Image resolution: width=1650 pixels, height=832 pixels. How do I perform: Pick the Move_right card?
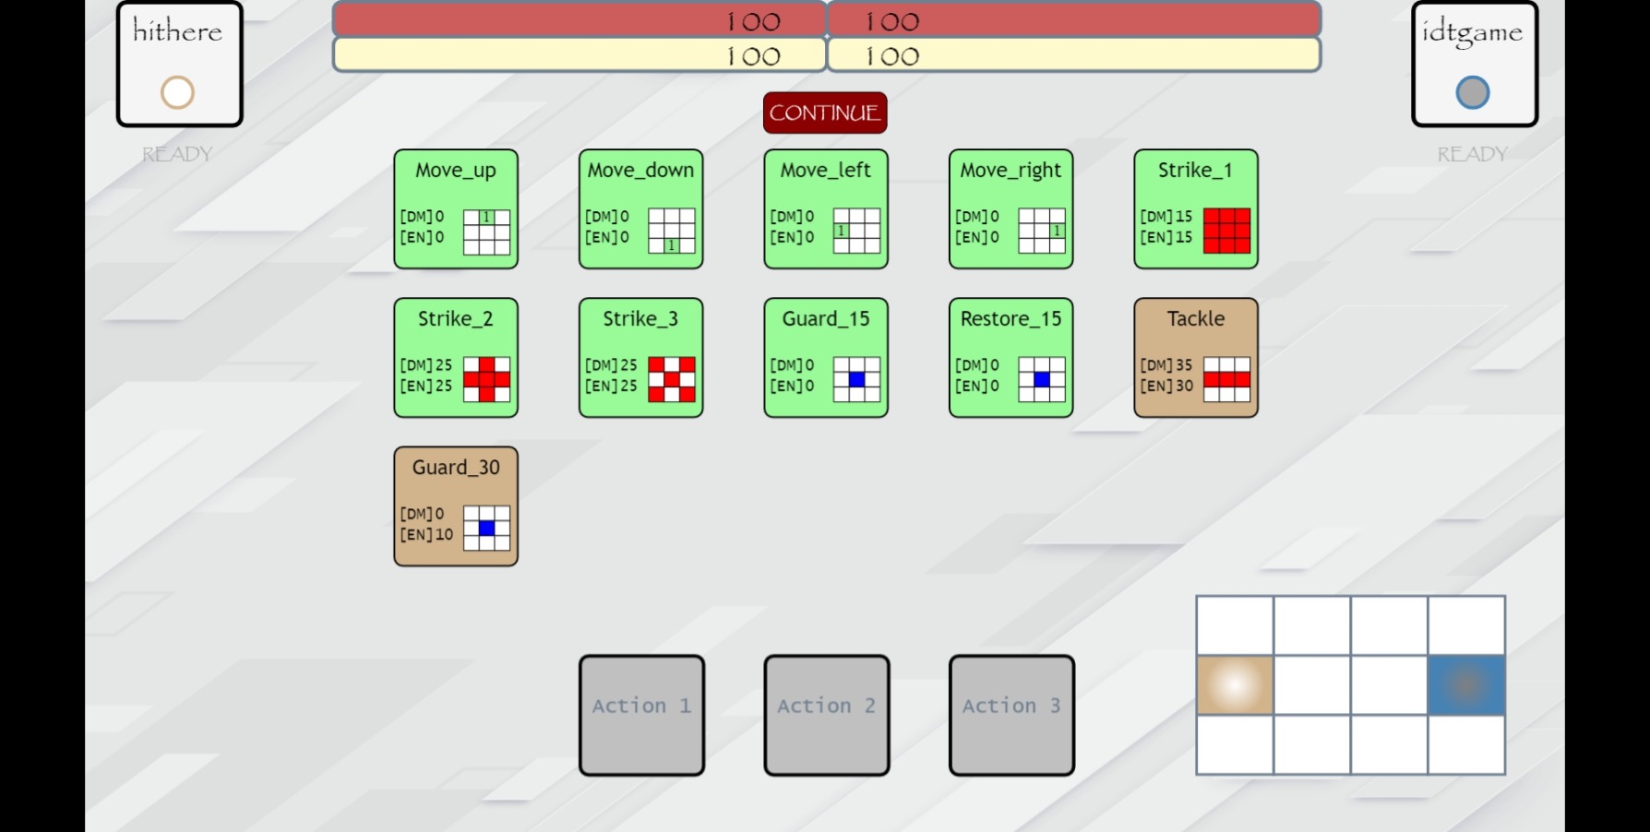tap(1010, 209)
